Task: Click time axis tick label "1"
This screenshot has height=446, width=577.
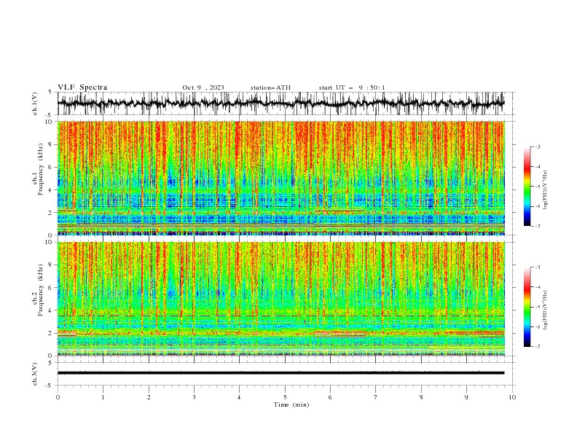Action: pyautogui.click(x=103, y=397)
